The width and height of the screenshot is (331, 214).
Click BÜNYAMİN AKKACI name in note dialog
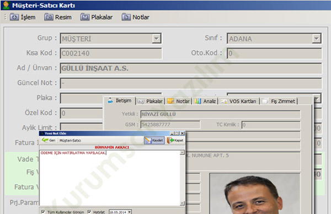112,147
